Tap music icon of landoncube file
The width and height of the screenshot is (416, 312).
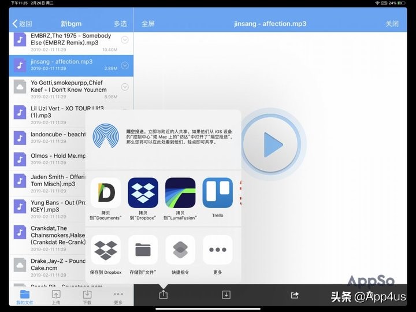click(x=20, y=138)
